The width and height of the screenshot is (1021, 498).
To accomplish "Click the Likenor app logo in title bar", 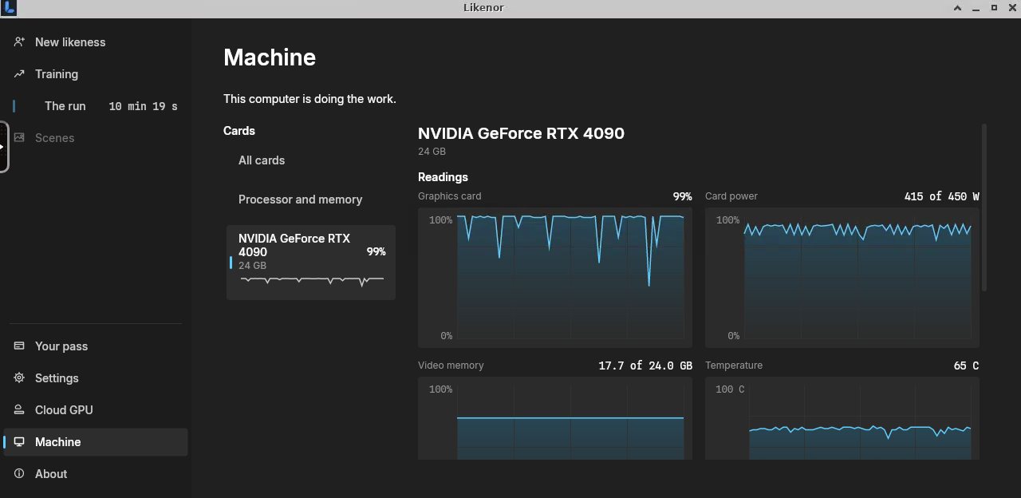I will click(8, 8).
